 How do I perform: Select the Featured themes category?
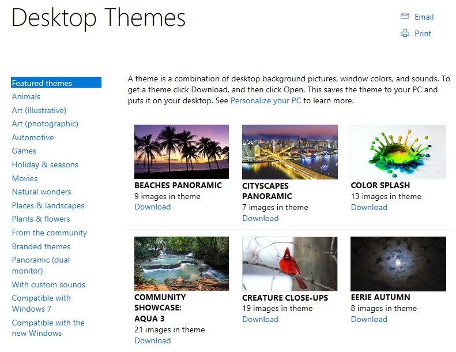[x=56, y=83]
